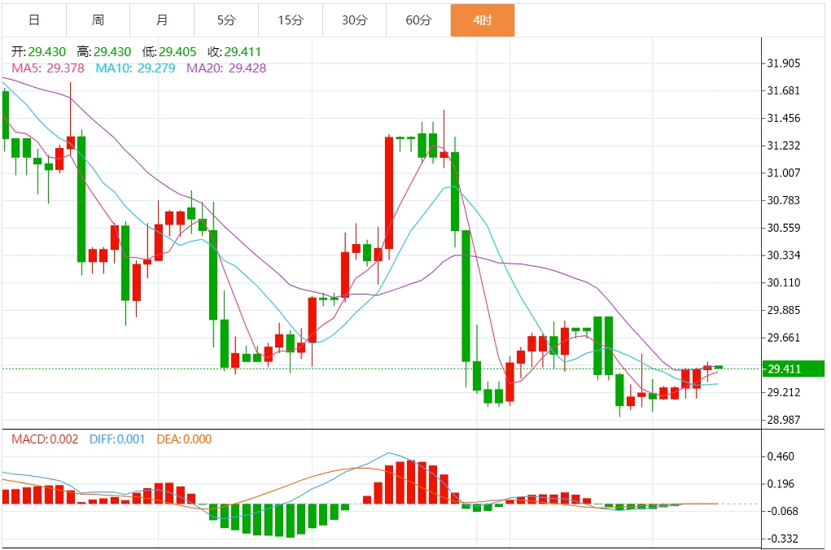Screen dimensions: 831x550
Task: Click the 29.212 price axis label
Action: (784, 393)
